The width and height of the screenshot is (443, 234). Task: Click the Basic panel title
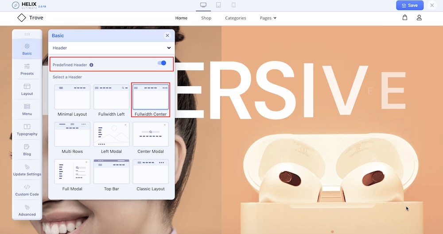pyautogui.click(x=58, y=35)
